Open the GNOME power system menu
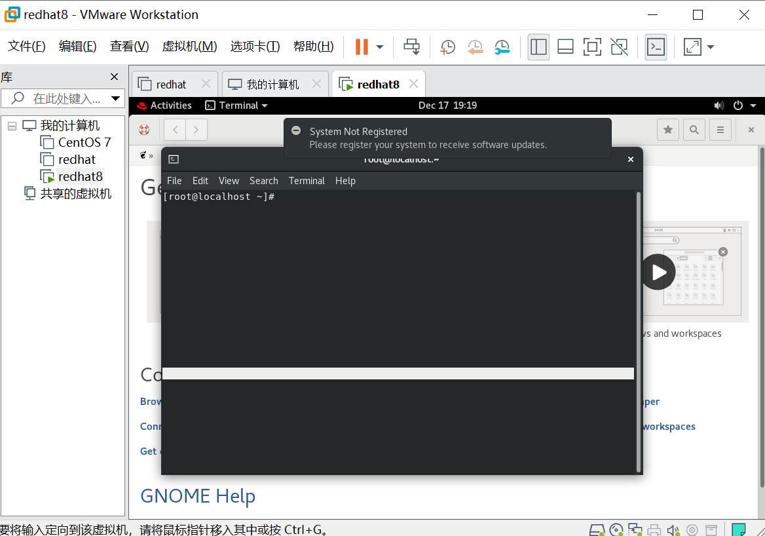Screen dimensions: 765x536 pos(738,105)
